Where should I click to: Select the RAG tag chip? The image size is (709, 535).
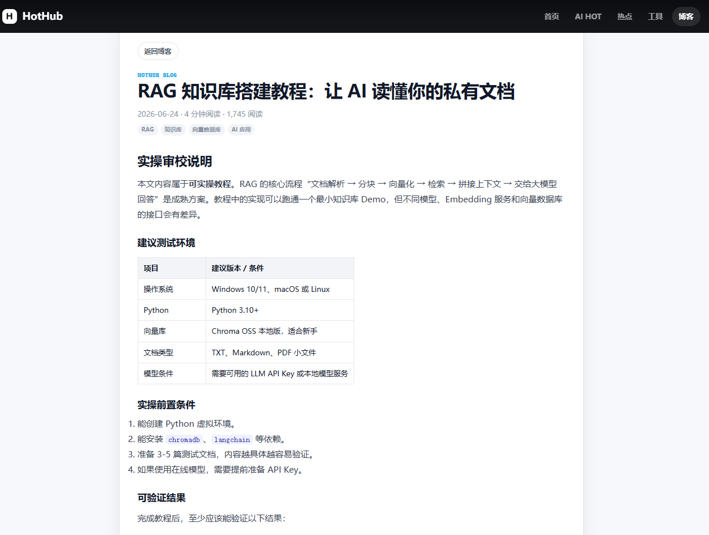pos(147,130)
